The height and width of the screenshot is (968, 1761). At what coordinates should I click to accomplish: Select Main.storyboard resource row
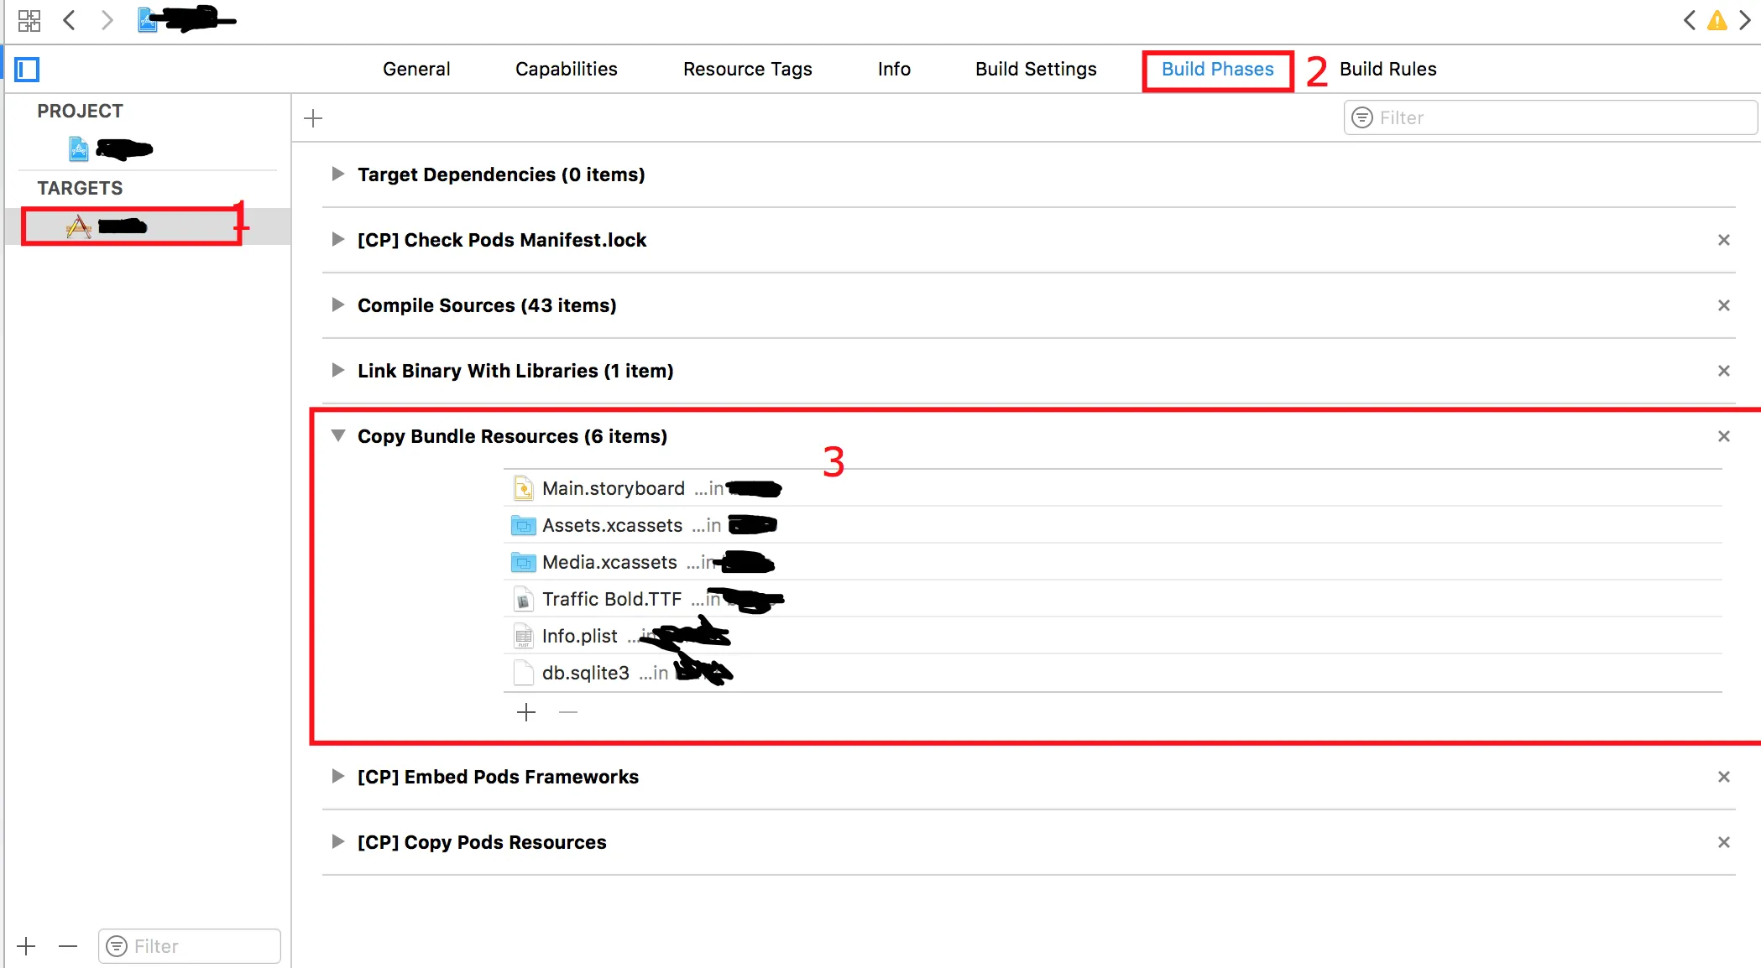tap(613, 488)
